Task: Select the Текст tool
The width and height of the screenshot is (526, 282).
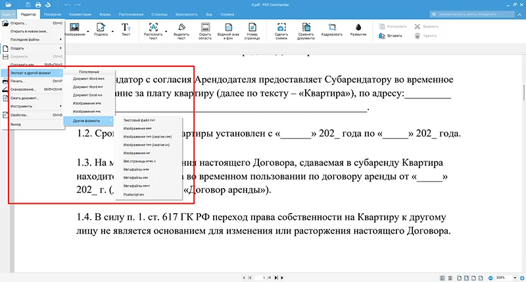Action: [x=126, y=30]
